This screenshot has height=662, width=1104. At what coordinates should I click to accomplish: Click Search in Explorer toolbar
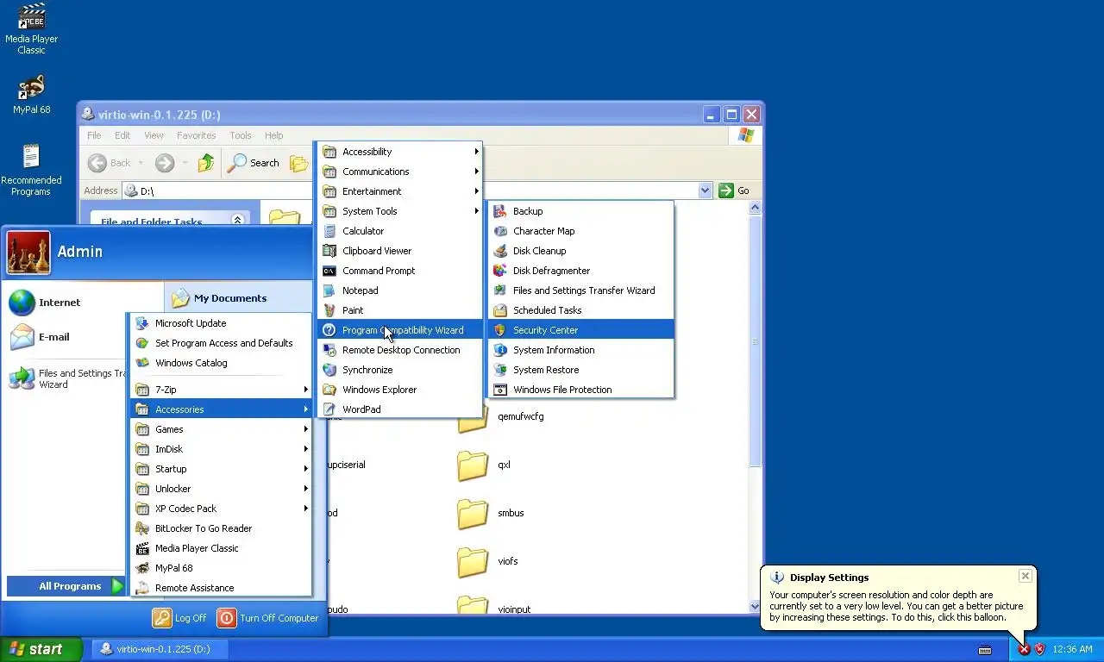point(254,163)
